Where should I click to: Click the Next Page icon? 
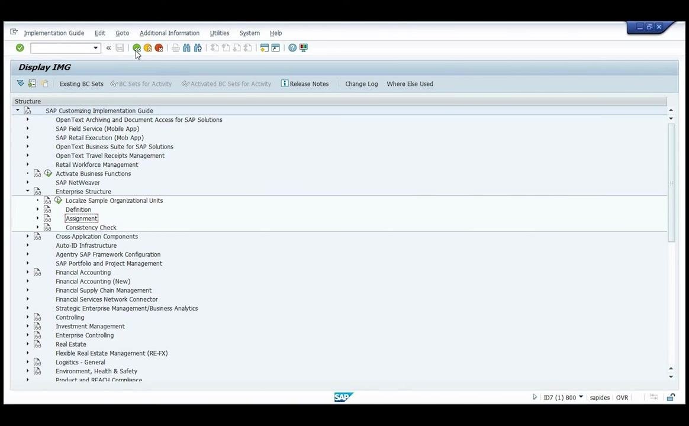236,48
